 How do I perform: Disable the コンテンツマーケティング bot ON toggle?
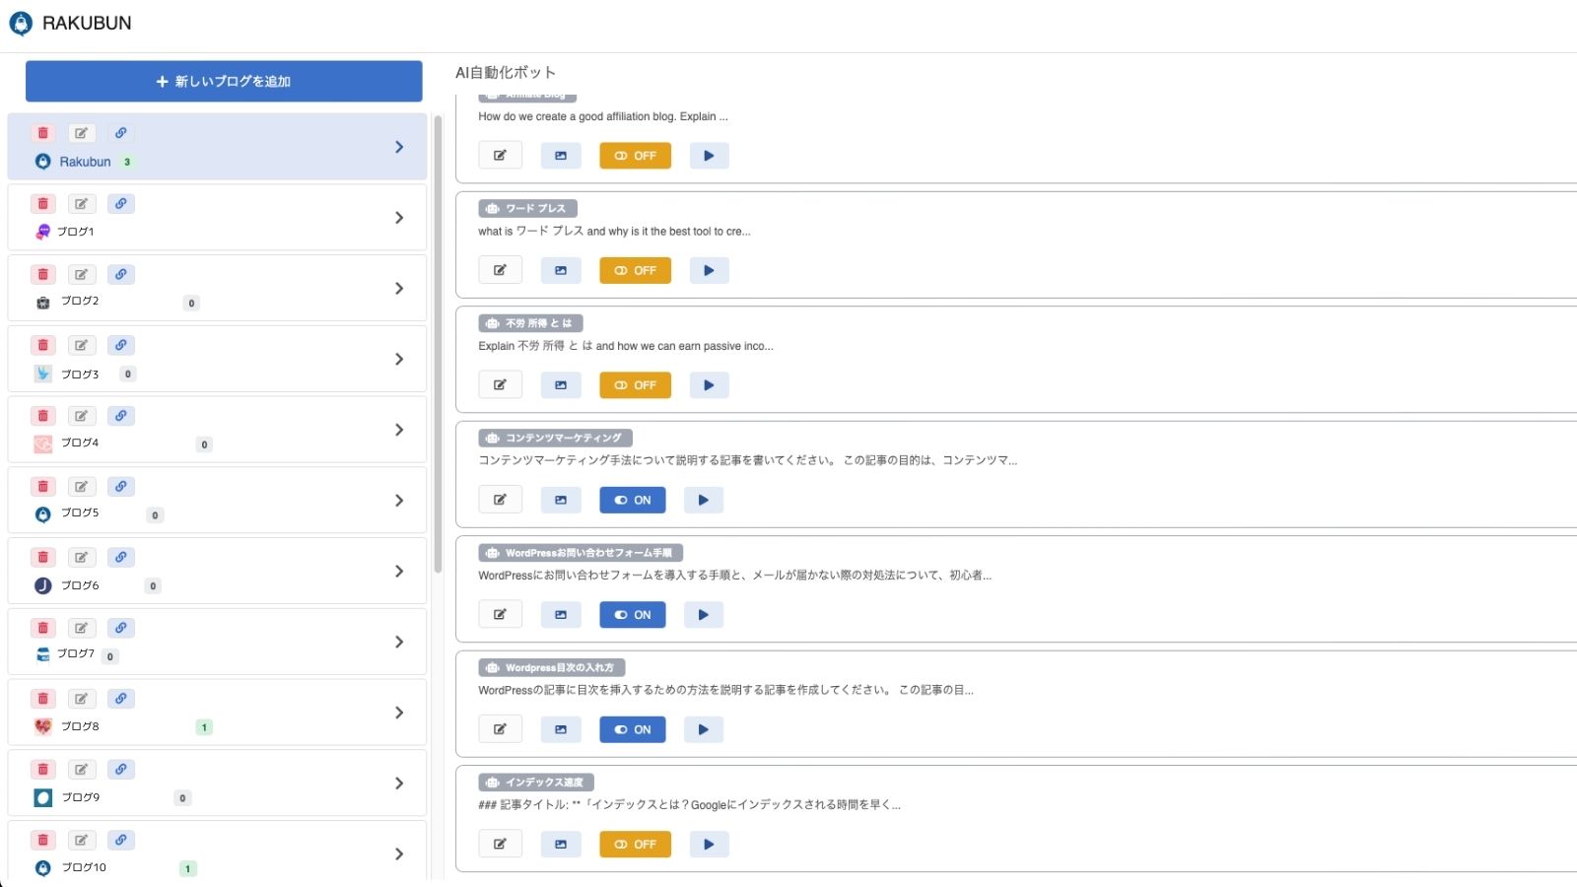632,500
